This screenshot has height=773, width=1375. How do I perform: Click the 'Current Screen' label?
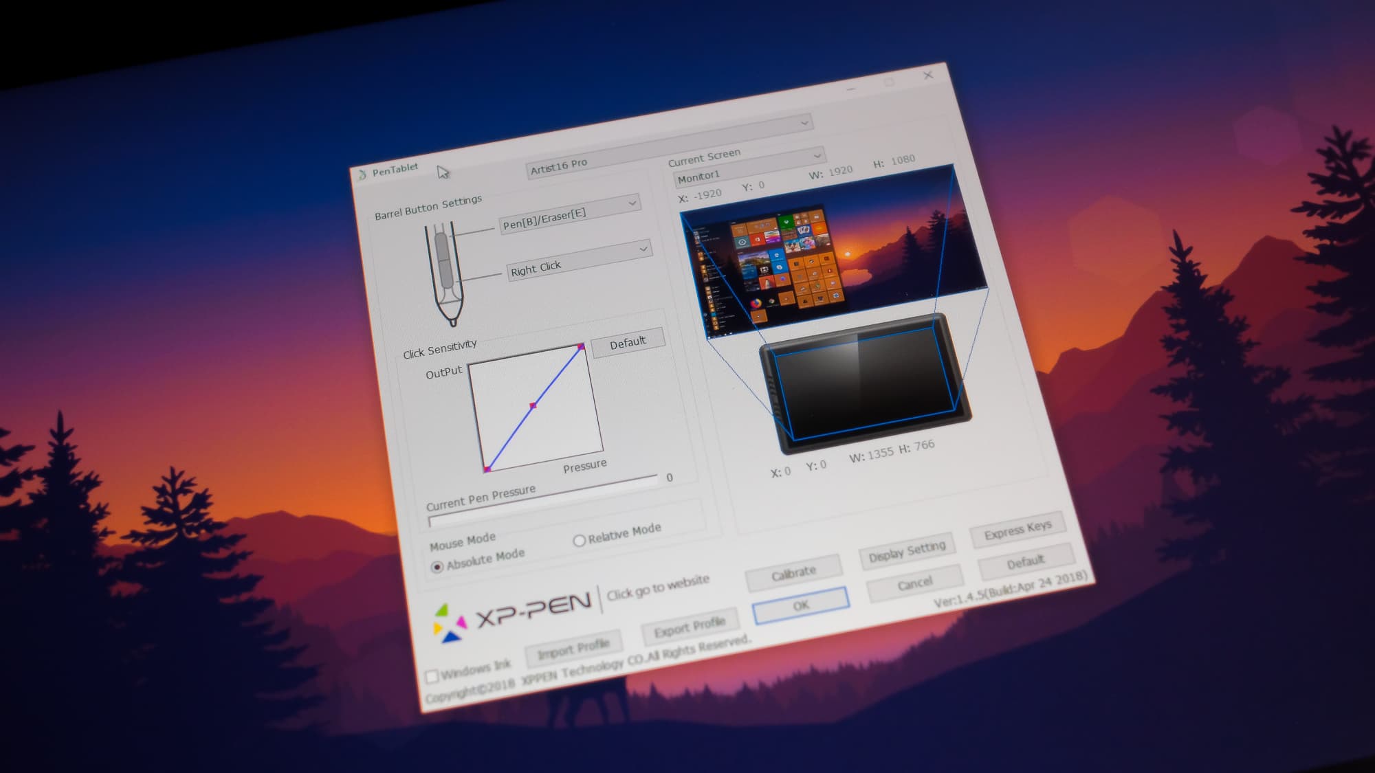(704, 157)
